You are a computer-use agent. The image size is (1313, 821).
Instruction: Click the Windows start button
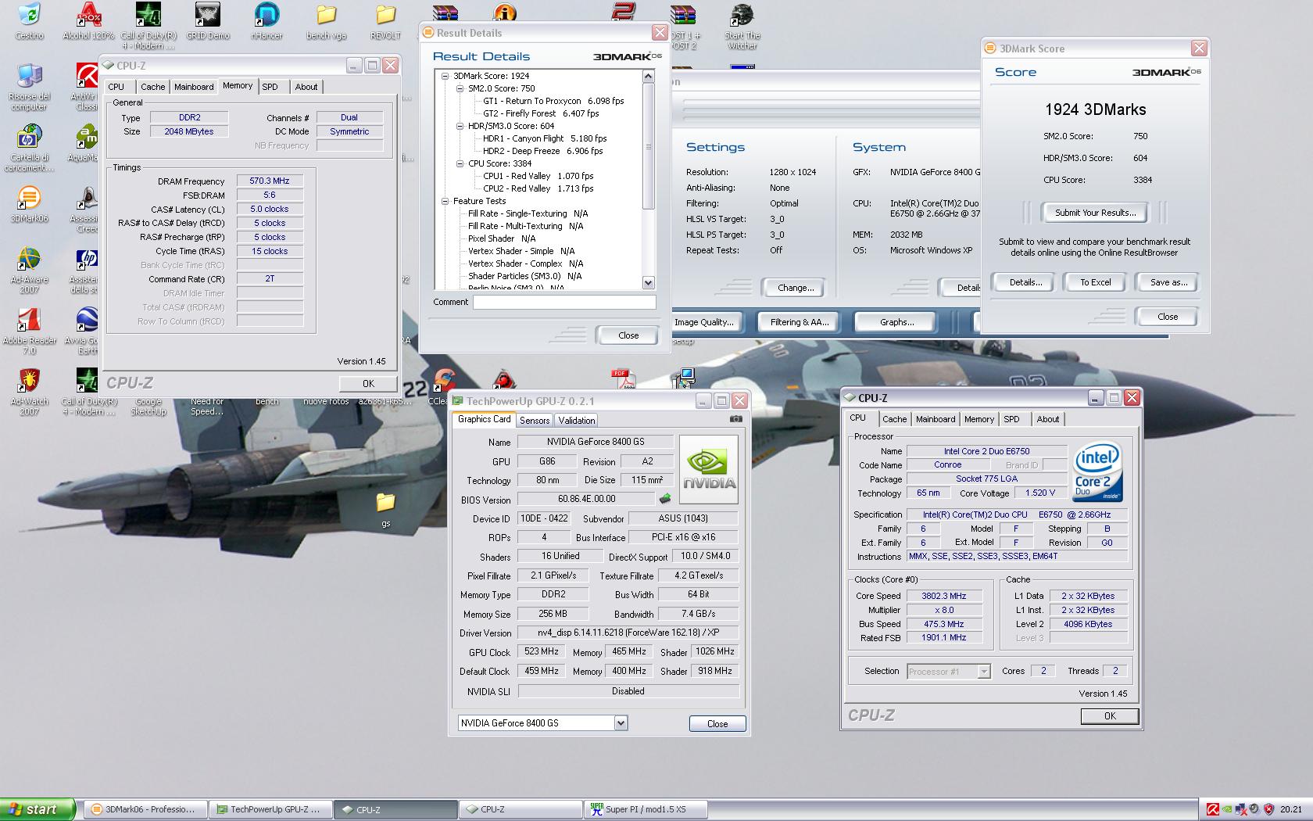point(38,809)
